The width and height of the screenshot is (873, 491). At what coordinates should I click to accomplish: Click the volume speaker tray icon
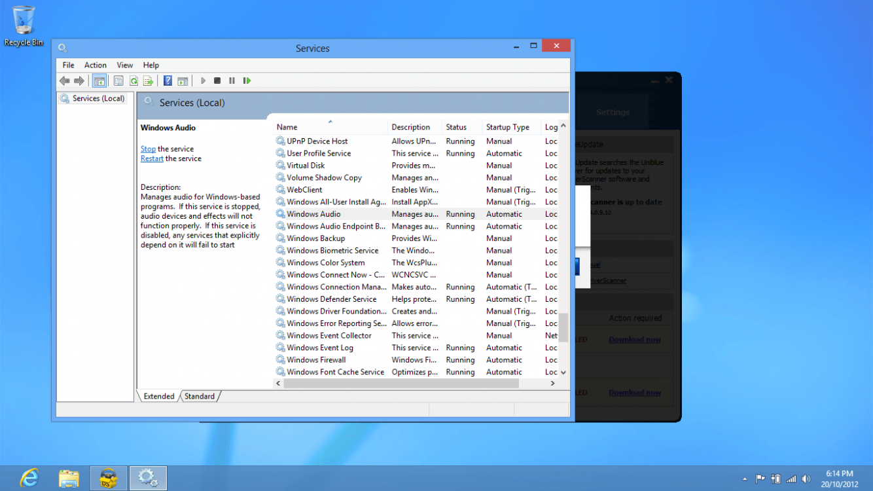pos(806,479)
